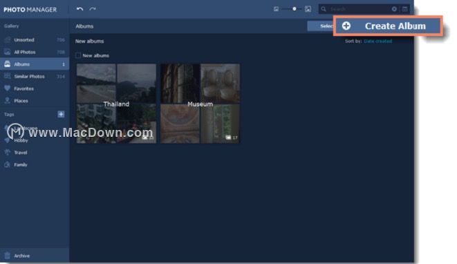Add a new tag with plus button
The image size is (457, 264).
[x=61, y=114]
